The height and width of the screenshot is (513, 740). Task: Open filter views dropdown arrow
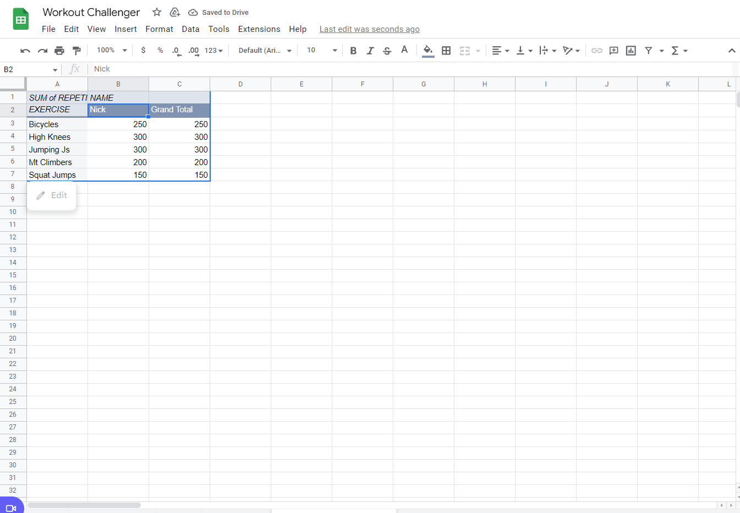pyautogui.click(x=661, y=51)
